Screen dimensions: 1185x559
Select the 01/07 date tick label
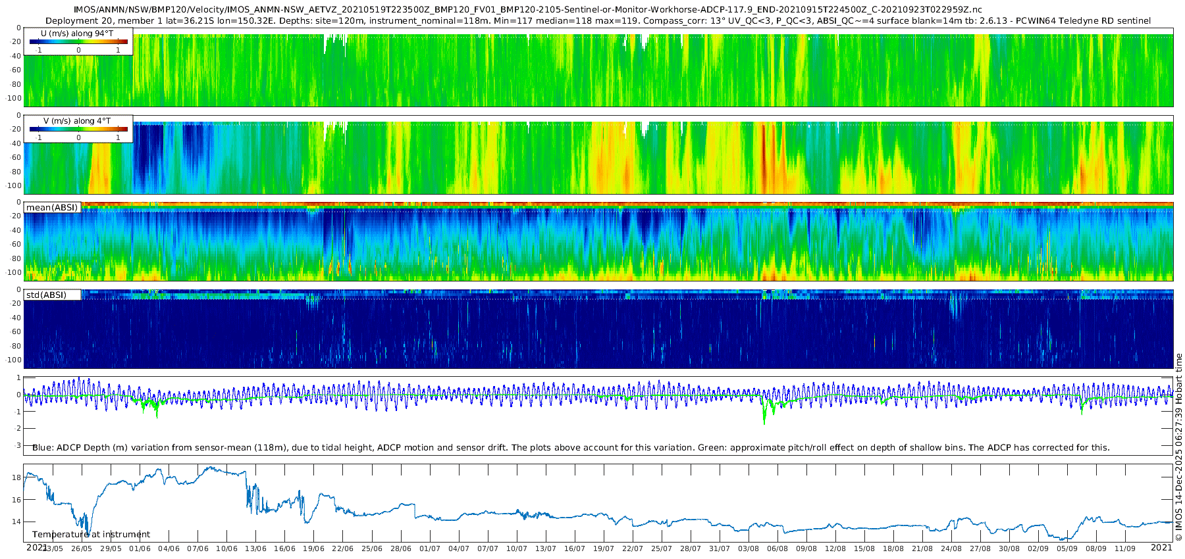tap(430, 548)
